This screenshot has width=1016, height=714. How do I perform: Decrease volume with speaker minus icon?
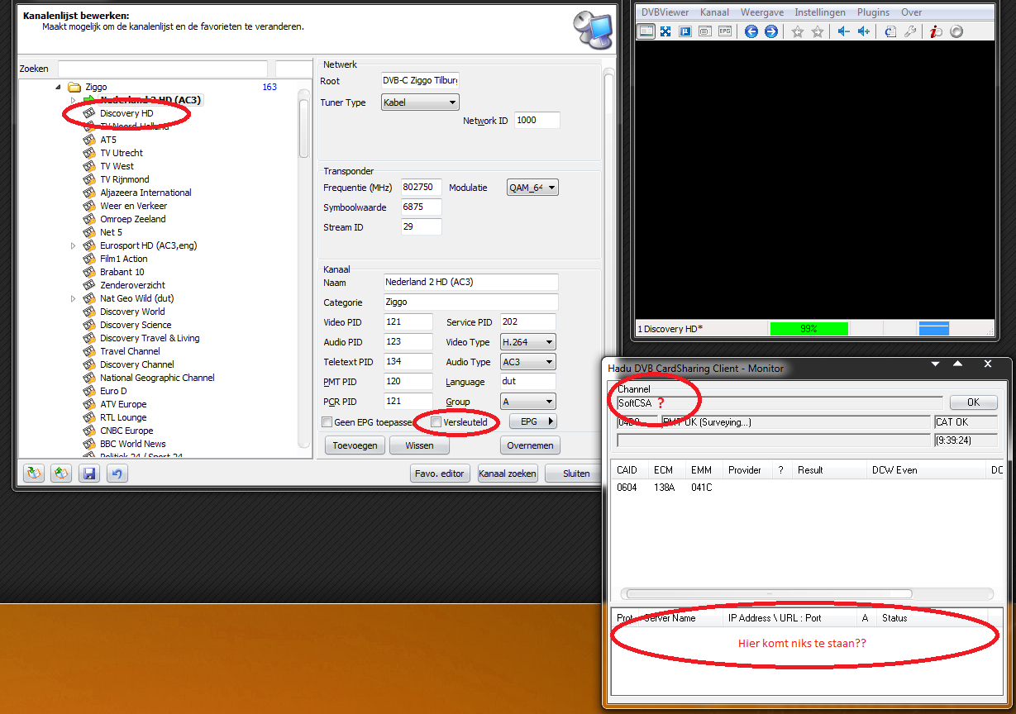843,31
